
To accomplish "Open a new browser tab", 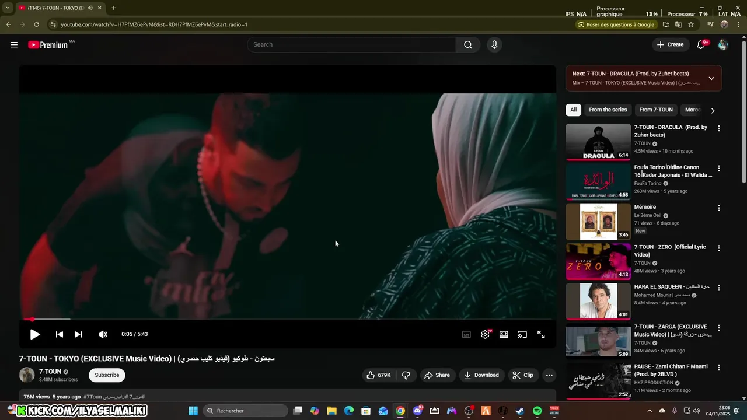I will [113, 8].
